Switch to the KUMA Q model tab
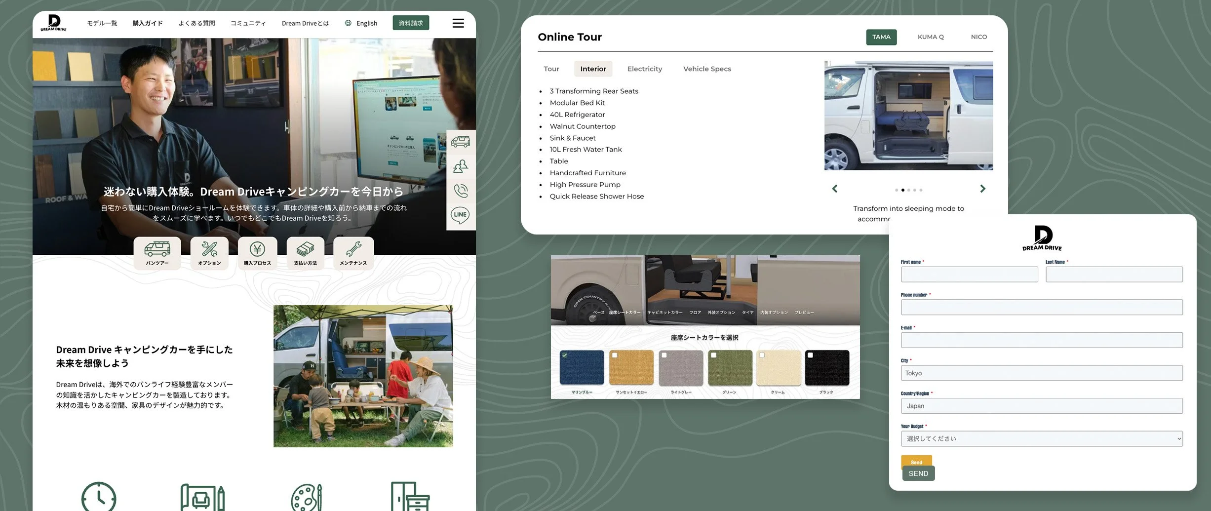The height and width of the screenshot is (511, 1211). click(x=931, y=37)
